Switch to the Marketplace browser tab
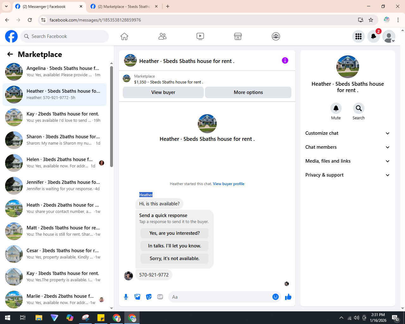405x324 pixels. [124, 6]
